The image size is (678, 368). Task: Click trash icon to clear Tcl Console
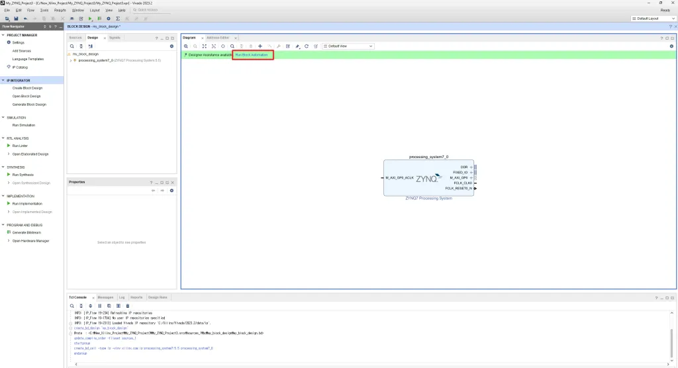point(128,306)
